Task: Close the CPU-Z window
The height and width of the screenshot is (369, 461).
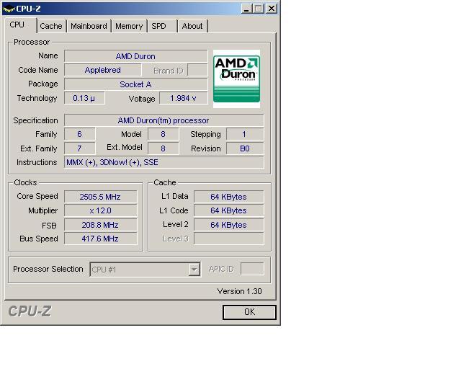Action: pyautogui.click(x=272, y=9)
